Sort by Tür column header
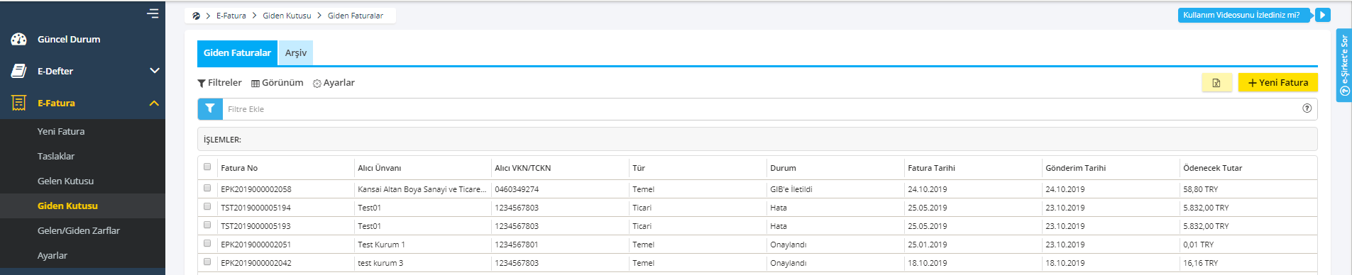Viewport: 1352px width, 275px height. tap(639, 168)
